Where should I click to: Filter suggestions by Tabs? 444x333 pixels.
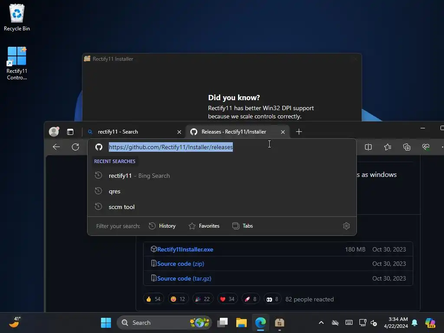[243, 225]
